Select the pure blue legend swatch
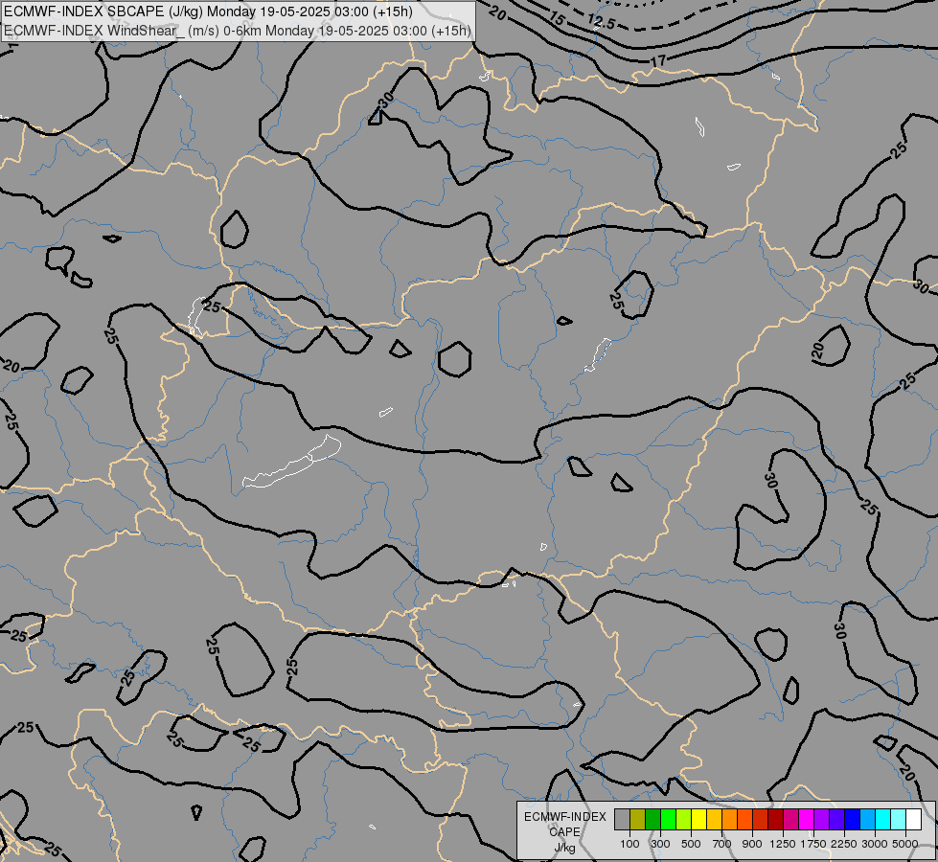The image size is (938, 862). pos(853,819)
